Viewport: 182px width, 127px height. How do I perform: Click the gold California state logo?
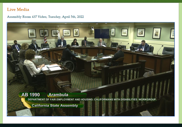26,103
